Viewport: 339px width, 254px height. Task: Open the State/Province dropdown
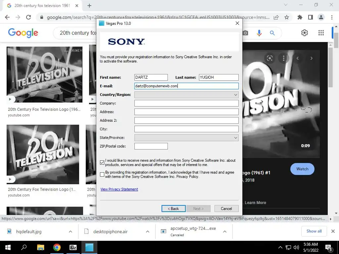pos(186,138)
